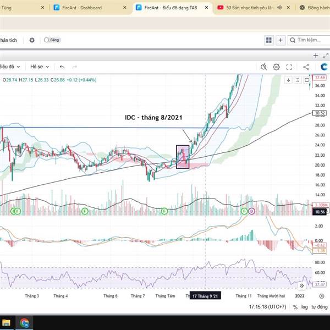Expand the Hồ sơ dropdown

pyautogui.click(x=40, y=67)
